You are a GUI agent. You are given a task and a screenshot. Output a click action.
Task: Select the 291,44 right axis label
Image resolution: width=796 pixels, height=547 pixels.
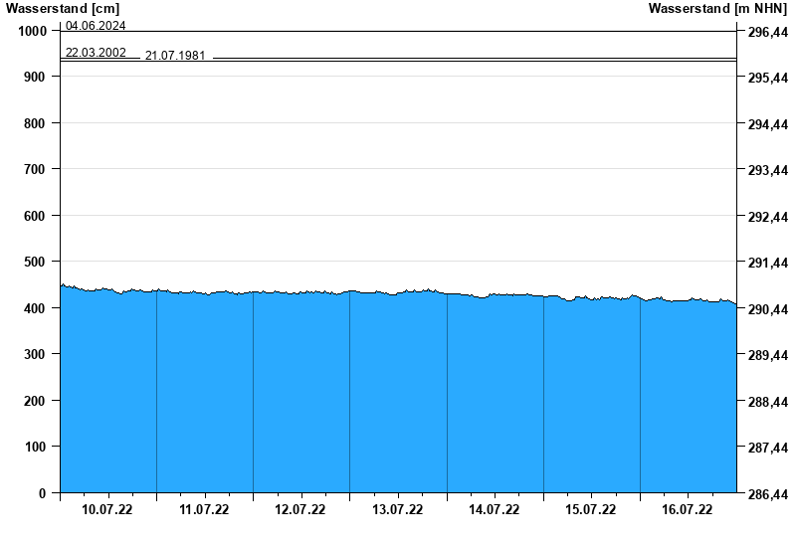pos(767,263)
